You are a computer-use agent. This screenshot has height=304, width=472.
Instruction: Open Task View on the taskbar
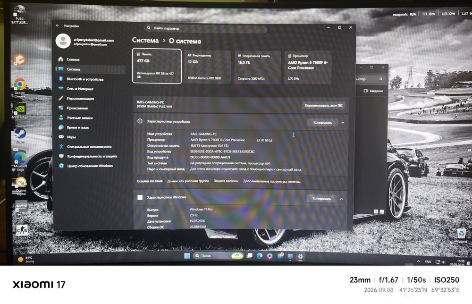pos(250,256)
